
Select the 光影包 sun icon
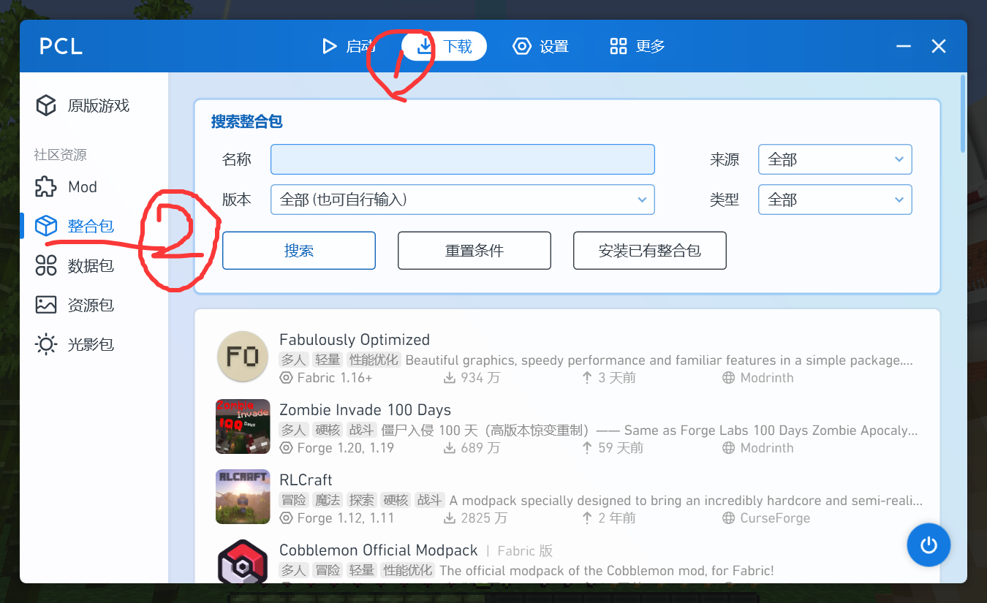point(46,345)
